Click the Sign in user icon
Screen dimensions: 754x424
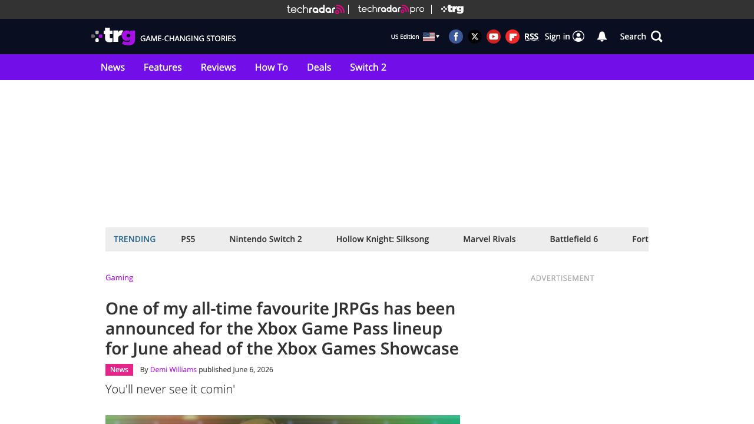tap(578, 37)
